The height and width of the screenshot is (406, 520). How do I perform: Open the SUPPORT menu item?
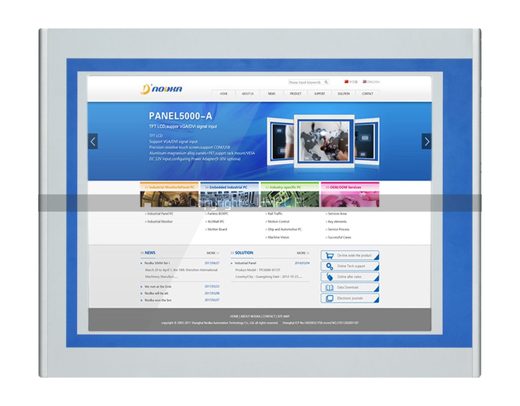coord(319,94)
